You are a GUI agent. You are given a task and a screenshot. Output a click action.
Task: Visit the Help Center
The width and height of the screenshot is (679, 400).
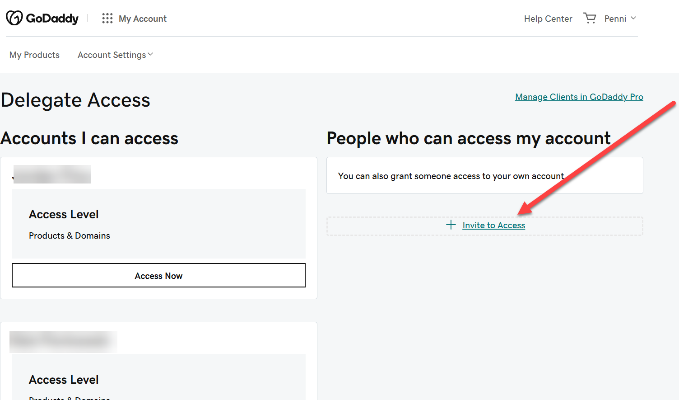548,19
